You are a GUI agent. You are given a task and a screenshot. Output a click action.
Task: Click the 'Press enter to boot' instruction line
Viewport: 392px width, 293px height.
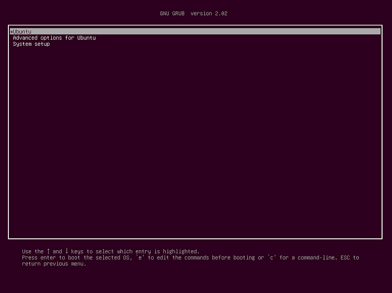(190, 258)
